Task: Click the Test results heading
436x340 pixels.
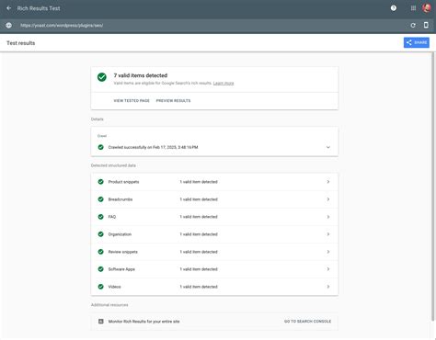Action: coord(21,43)
